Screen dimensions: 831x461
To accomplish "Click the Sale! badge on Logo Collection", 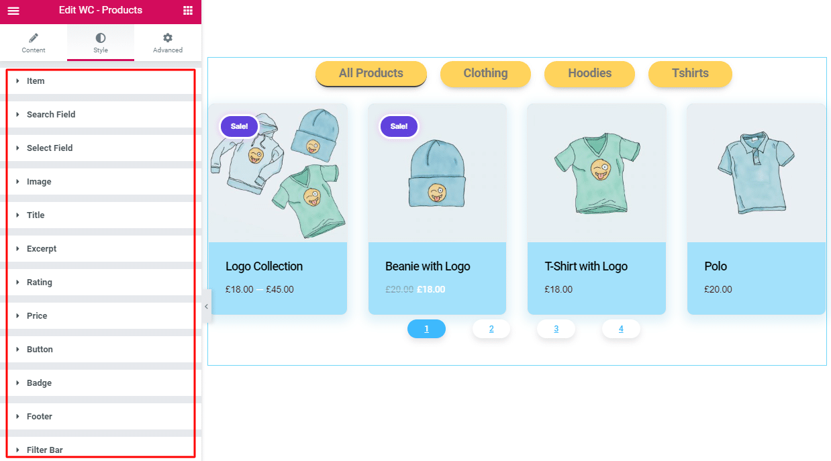I will 239,126.
